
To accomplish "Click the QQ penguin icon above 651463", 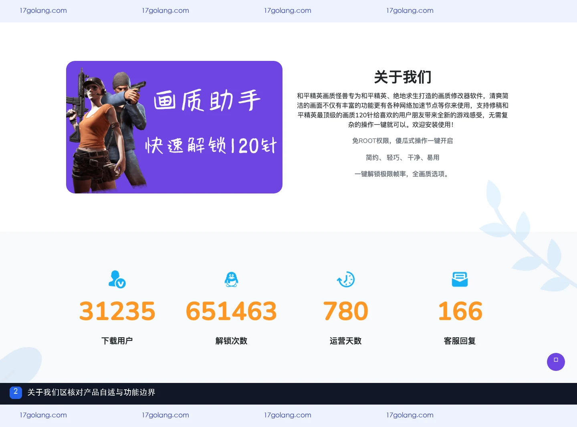I will (231, 279).
